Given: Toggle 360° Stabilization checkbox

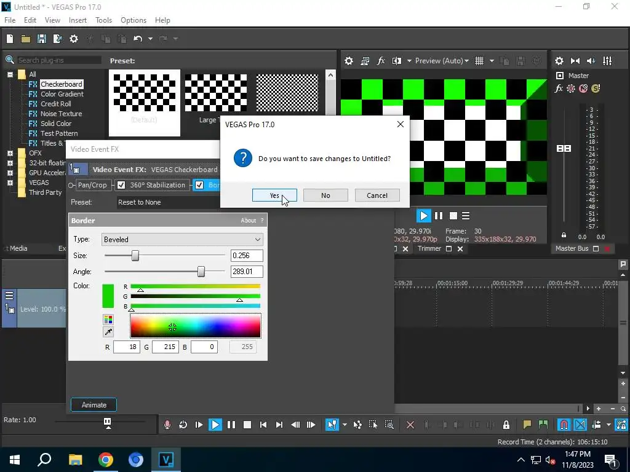Looking at the screenshot, I should [x=121, y=185].
